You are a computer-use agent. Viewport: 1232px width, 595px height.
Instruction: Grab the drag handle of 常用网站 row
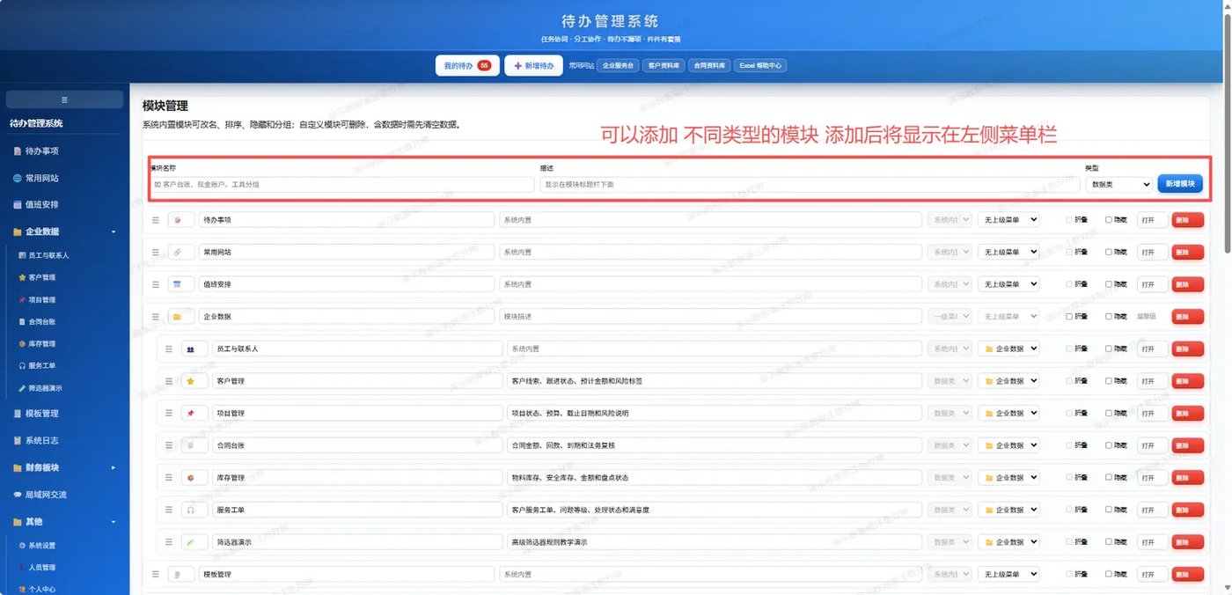point(156,252)
